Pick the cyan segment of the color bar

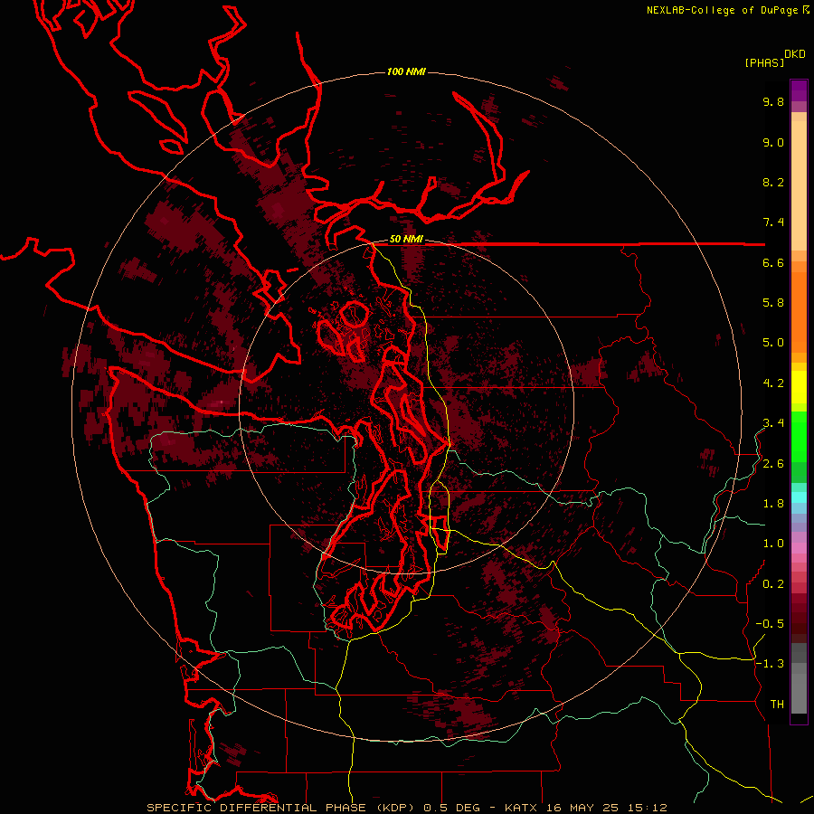click(x=799, y=497)
